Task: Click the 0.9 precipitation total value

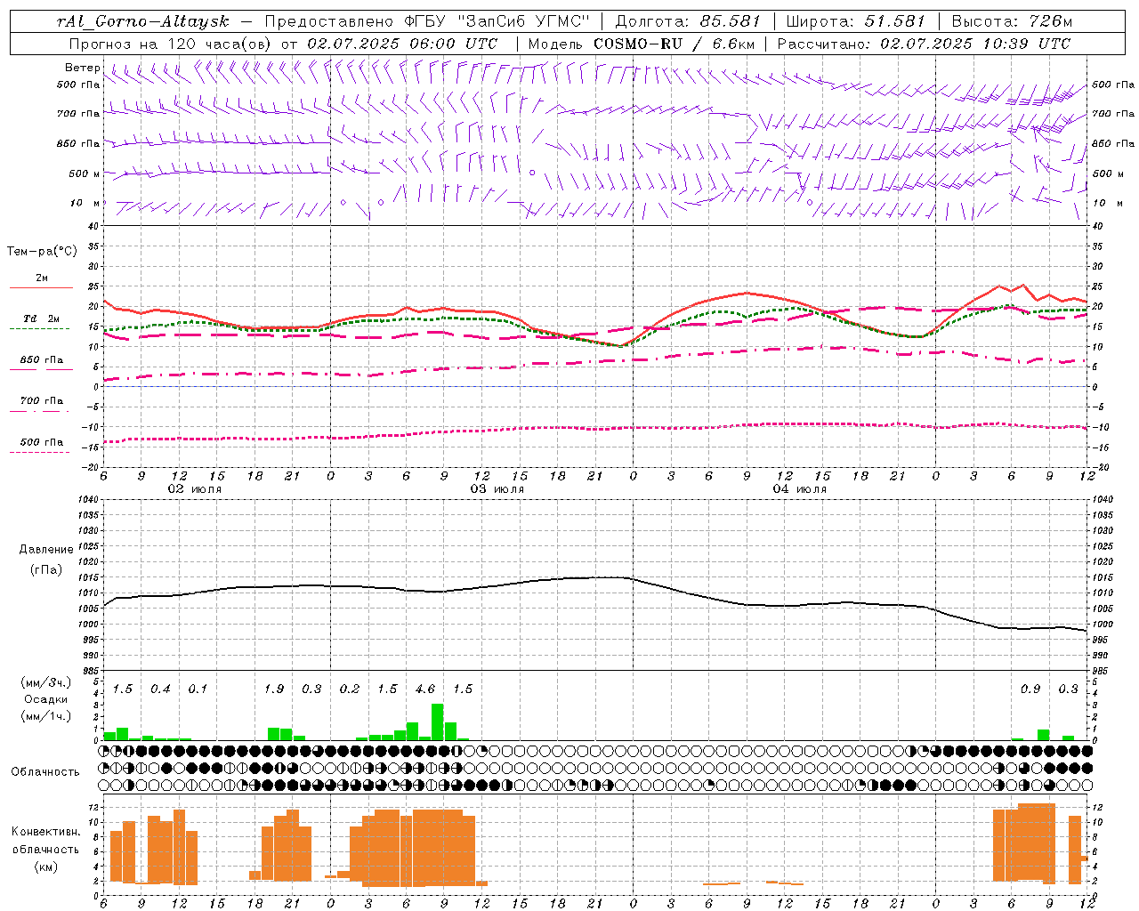Action: tap(1030, 689)
